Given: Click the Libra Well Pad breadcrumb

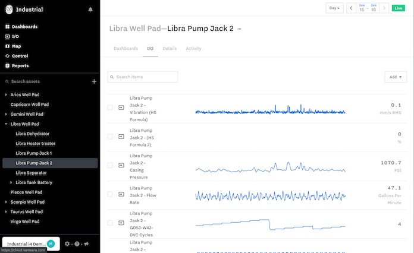Looking at the screenshot, I should (135, 28).
